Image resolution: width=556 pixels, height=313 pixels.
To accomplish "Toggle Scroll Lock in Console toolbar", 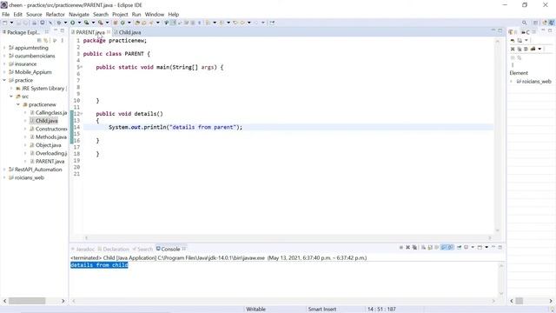I will coord(430,247).
